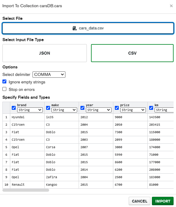Click the year value 2007

click(x=84, y=147)
